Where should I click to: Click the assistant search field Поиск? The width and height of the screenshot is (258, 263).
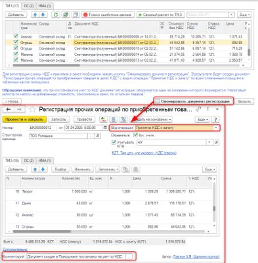click(x=207, y=14)
